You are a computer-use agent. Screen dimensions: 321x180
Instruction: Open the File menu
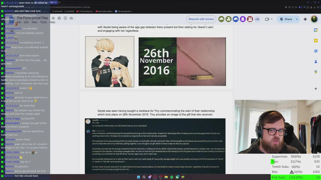[19, 22]
